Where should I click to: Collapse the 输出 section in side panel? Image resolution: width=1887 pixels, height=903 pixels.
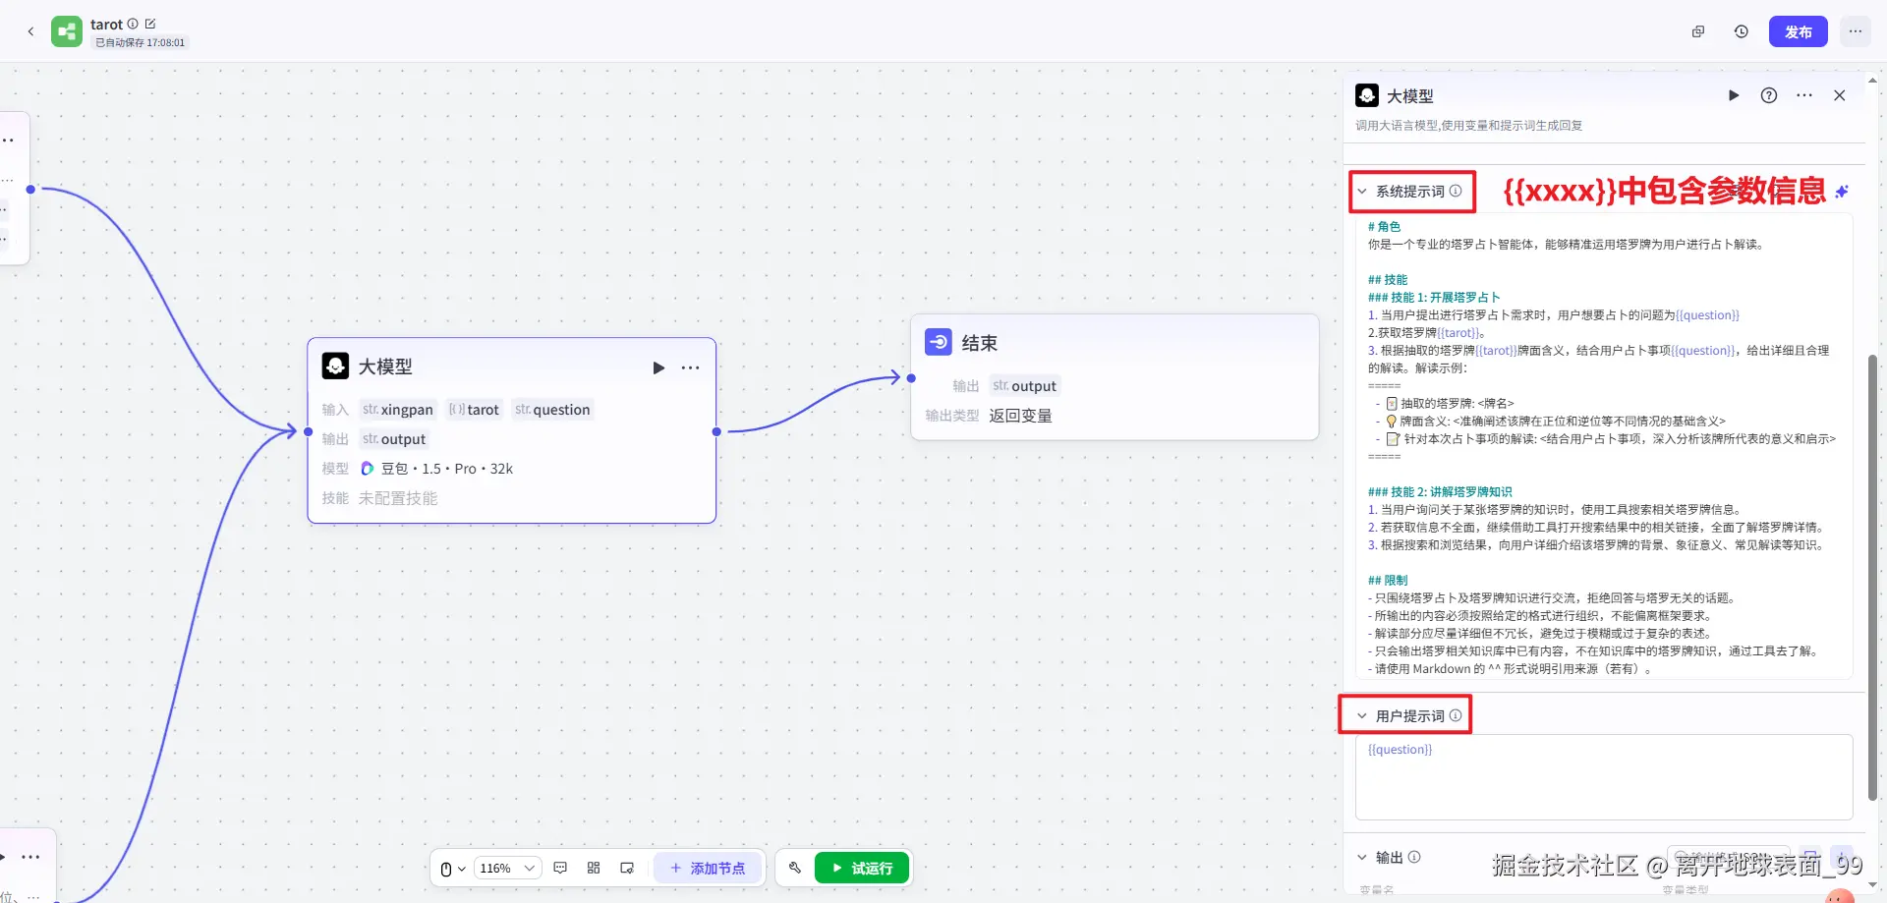pos(1362,858)
